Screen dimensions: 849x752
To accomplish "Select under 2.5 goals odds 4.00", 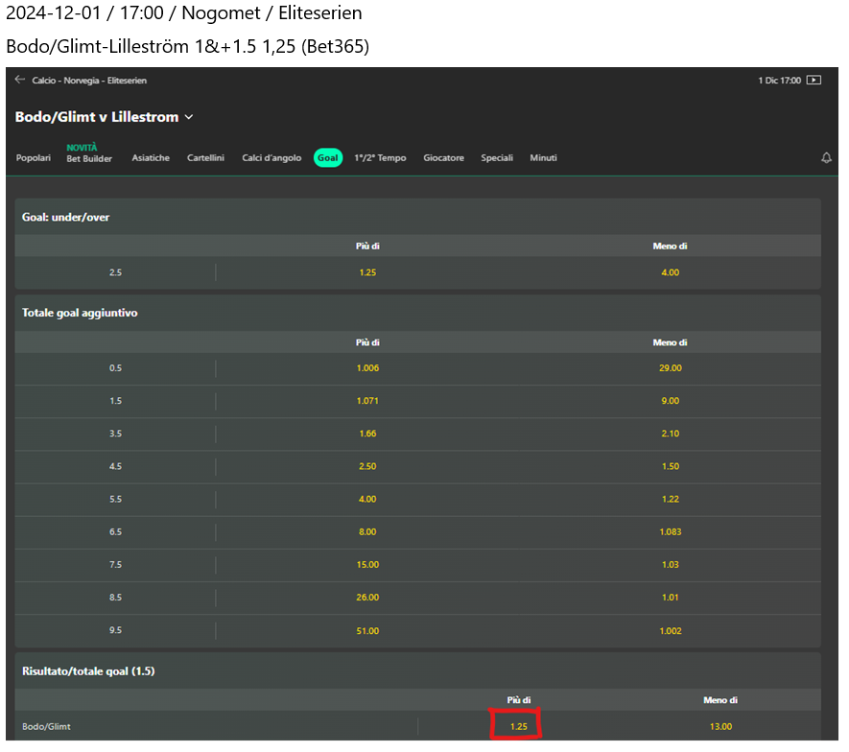I will (x=670, y=272).
